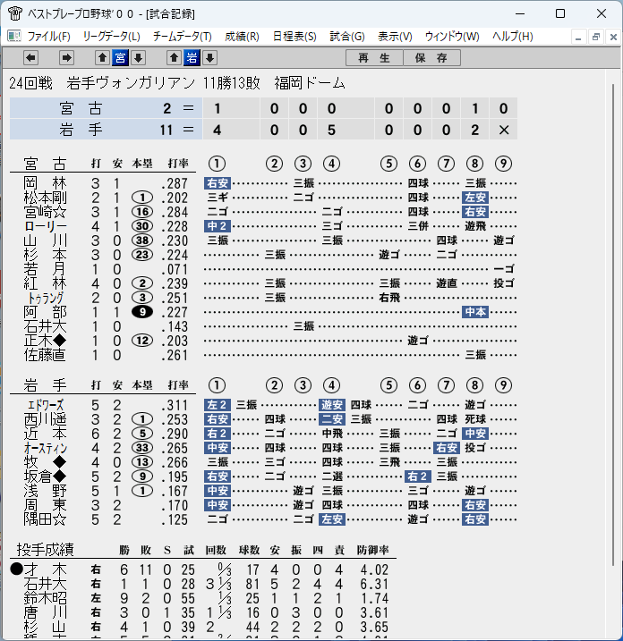Open the 成績(R) menu
623x641 pixels.
[242, 37]
